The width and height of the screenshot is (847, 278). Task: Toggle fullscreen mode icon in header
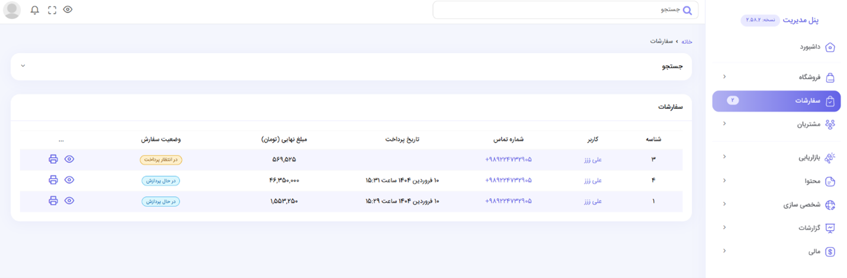52,10
